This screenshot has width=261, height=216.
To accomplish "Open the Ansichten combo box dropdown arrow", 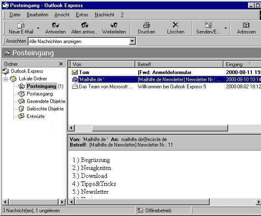I will pos(132,41).
